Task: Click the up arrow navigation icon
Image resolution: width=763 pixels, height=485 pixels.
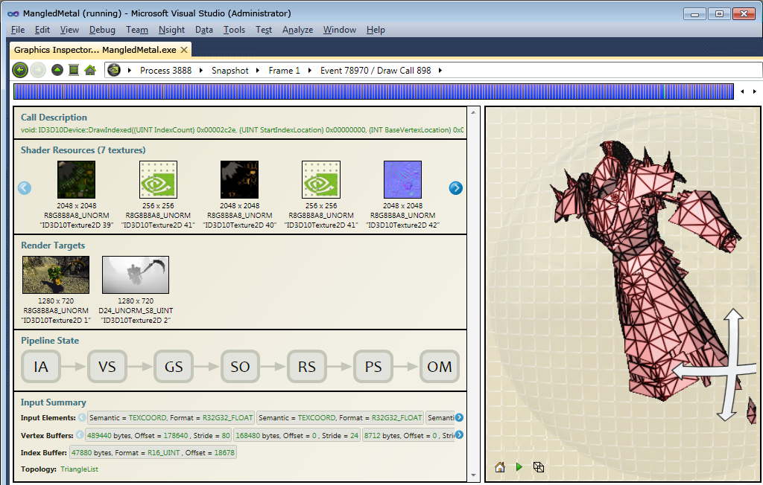Action: tap(57, 69)
